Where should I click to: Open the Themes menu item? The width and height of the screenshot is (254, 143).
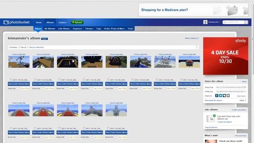pyautogui.click(x=89, y=29)
